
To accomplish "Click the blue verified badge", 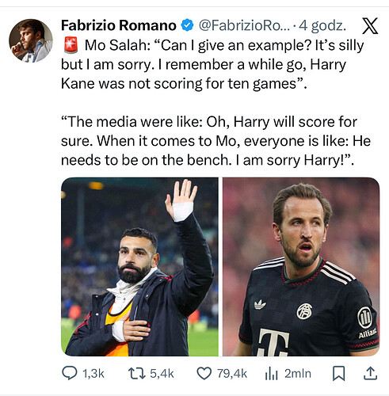I will 187,25.
